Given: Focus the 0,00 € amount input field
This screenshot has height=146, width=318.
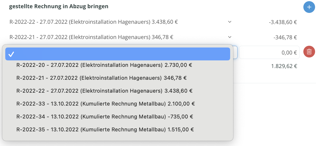Looking at the screenshot, I should [x=269, y=52].
